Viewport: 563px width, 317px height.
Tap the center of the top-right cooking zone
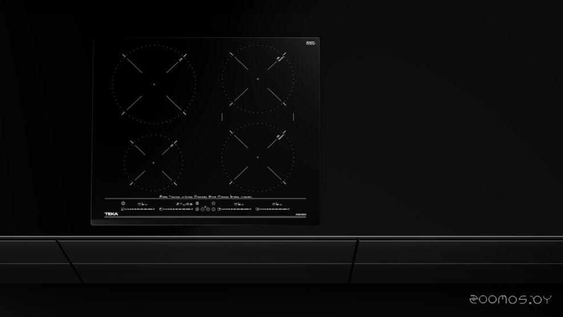(258, 79)
